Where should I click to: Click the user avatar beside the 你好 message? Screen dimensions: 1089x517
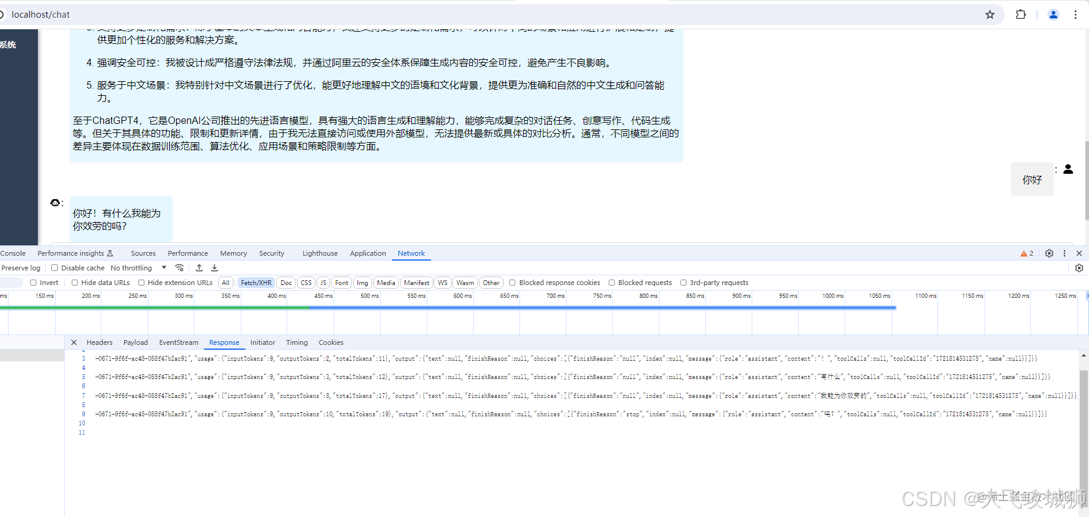(1068, 169)
